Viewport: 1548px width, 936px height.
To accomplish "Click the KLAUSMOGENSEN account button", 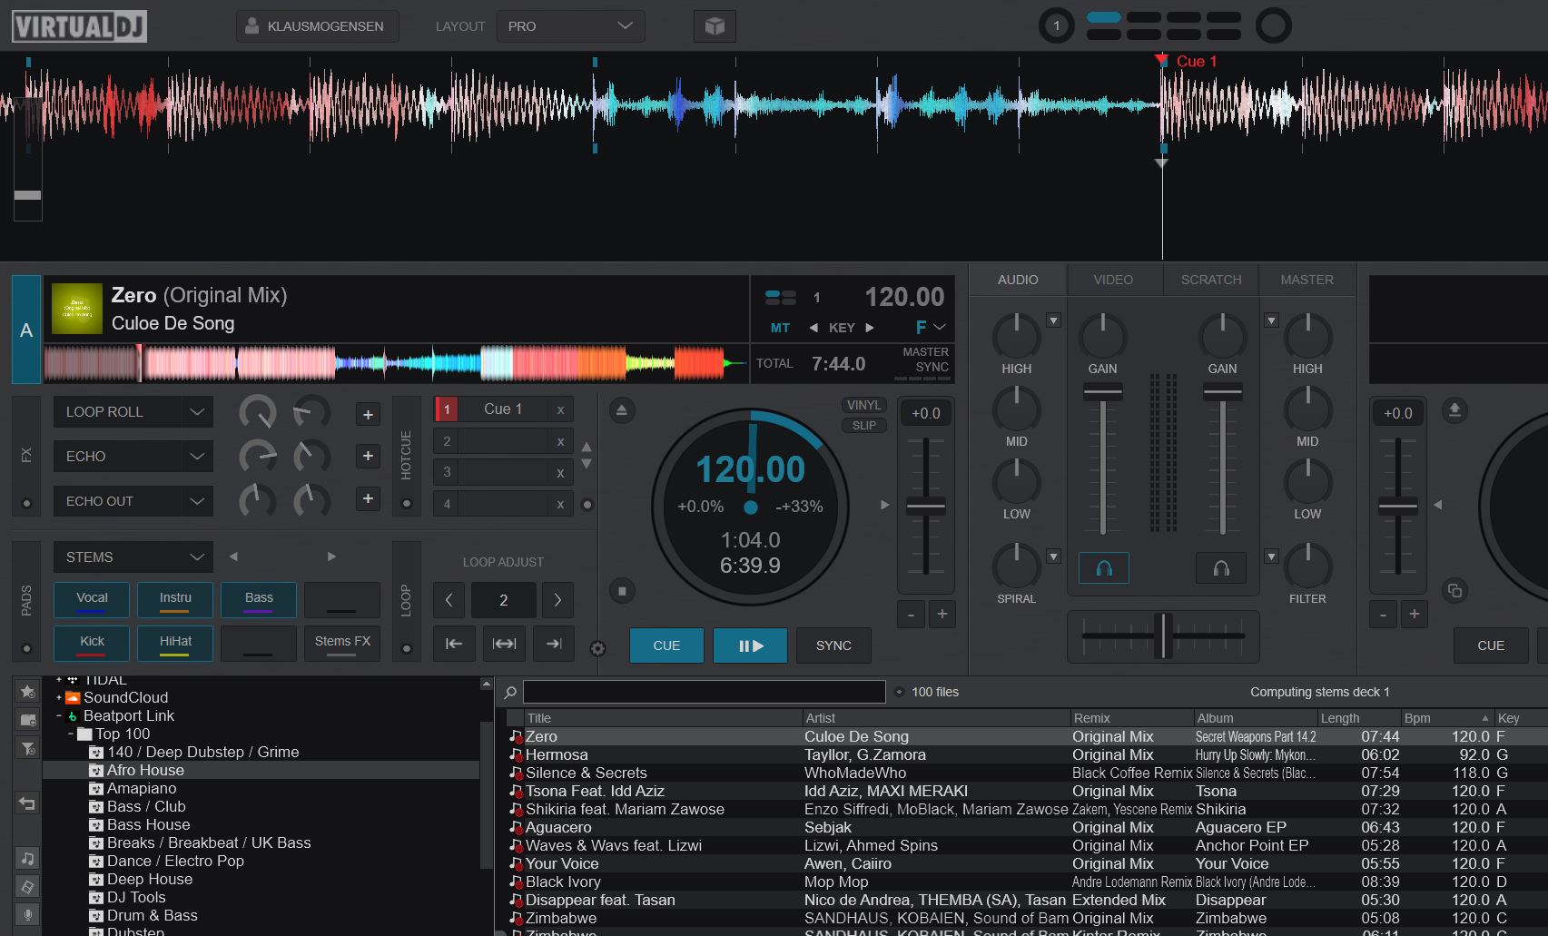I will pyautogui.click(x=317, y=25).
